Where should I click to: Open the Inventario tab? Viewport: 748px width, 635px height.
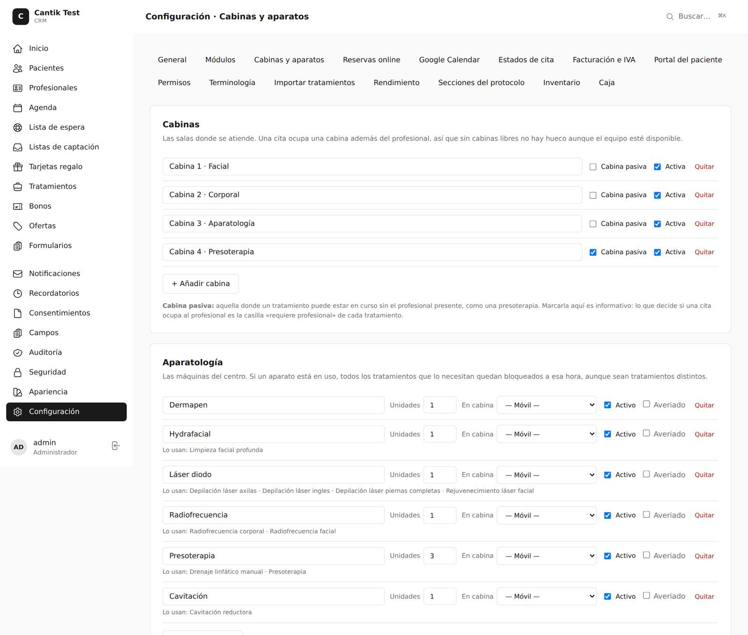[x=561, y=83]
